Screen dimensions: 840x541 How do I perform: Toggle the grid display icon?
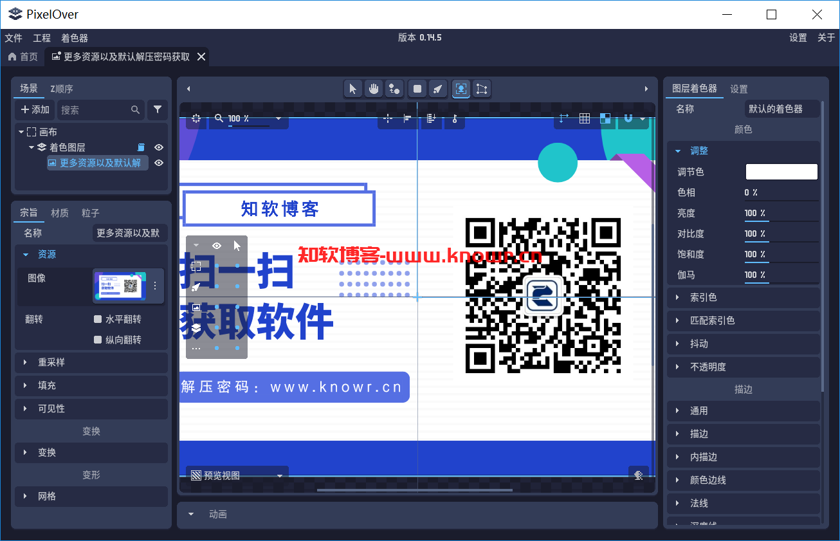585,118
